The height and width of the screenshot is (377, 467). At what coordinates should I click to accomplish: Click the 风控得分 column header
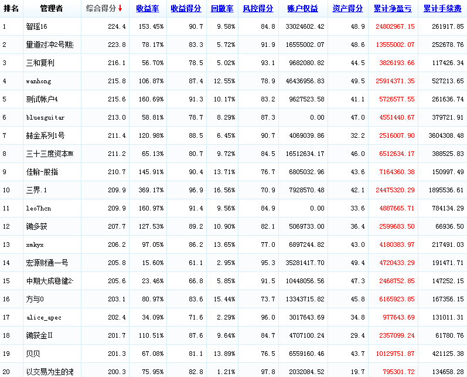coord(258,9)
